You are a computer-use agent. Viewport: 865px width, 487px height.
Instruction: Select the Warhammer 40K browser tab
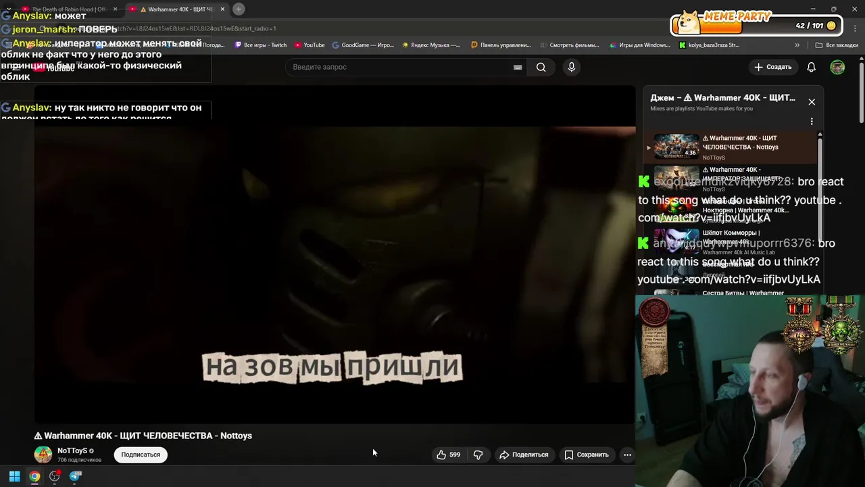pyautogui.click(x=177, y=9)
